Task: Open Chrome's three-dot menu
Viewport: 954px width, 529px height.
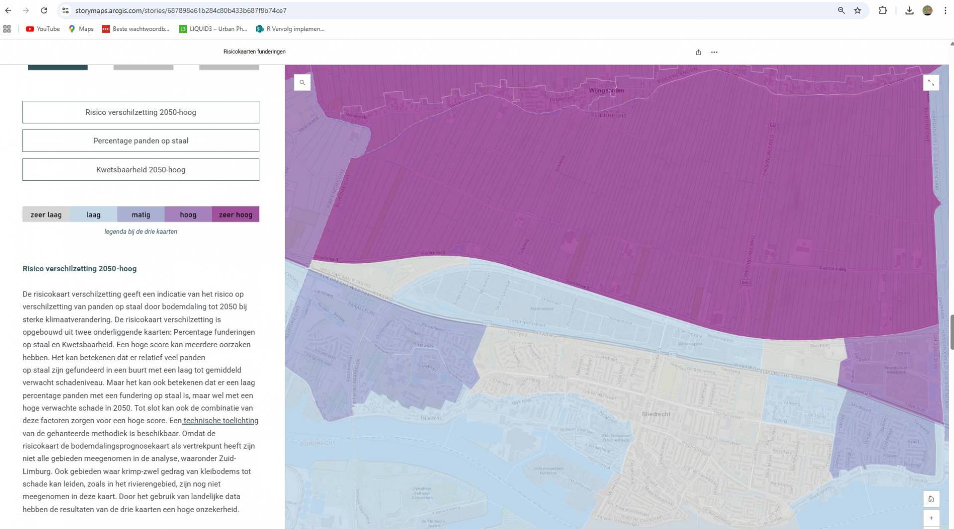Action: (x=945, y=10)
